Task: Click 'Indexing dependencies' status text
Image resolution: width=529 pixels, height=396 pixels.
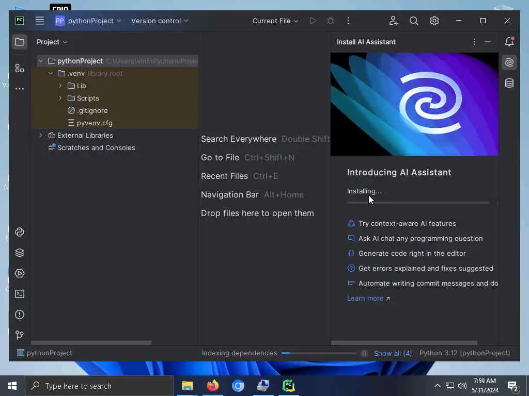Action: pos(240,353)
